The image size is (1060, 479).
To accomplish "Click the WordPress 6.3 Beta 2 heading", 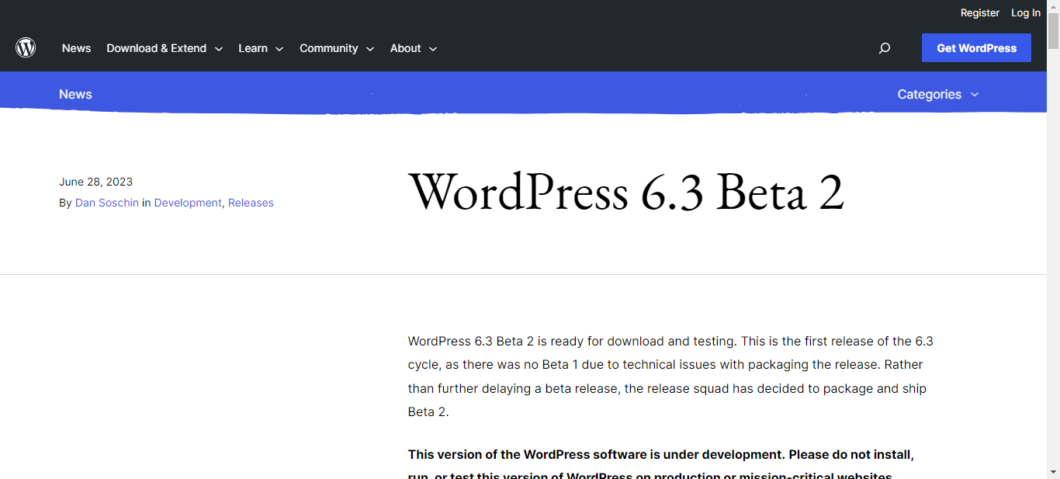I will click(626, 192).
